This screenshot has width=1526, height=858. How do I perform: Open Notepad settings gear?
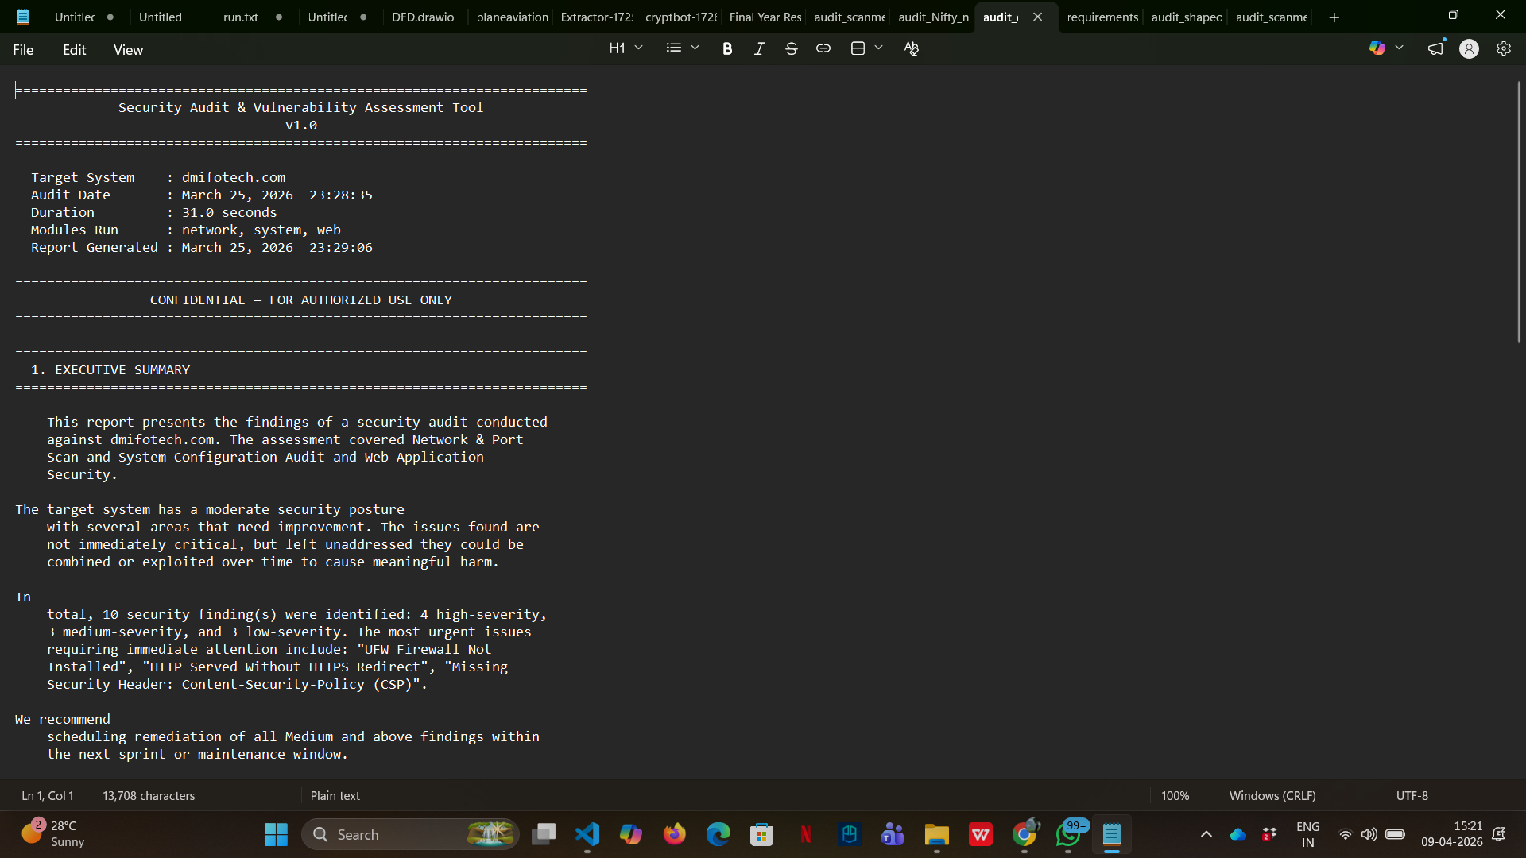[1503, 49]
